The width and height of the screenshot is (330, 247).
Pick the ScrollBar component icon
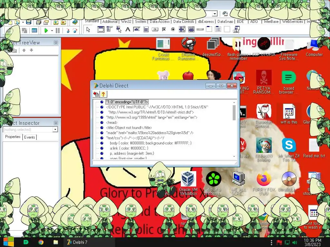point(200,29)
